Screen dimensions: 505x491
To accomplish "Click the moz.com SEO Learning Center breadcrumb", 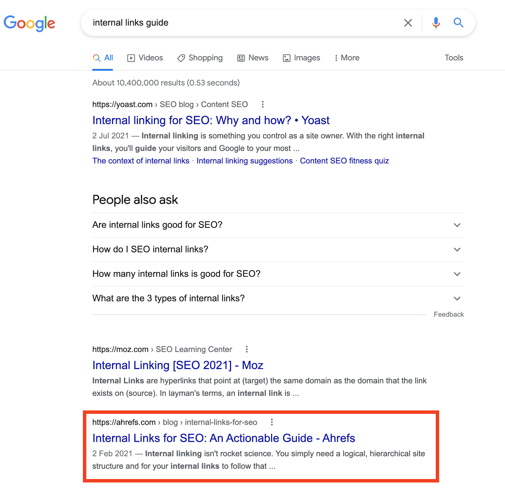I will pos(162,349).
